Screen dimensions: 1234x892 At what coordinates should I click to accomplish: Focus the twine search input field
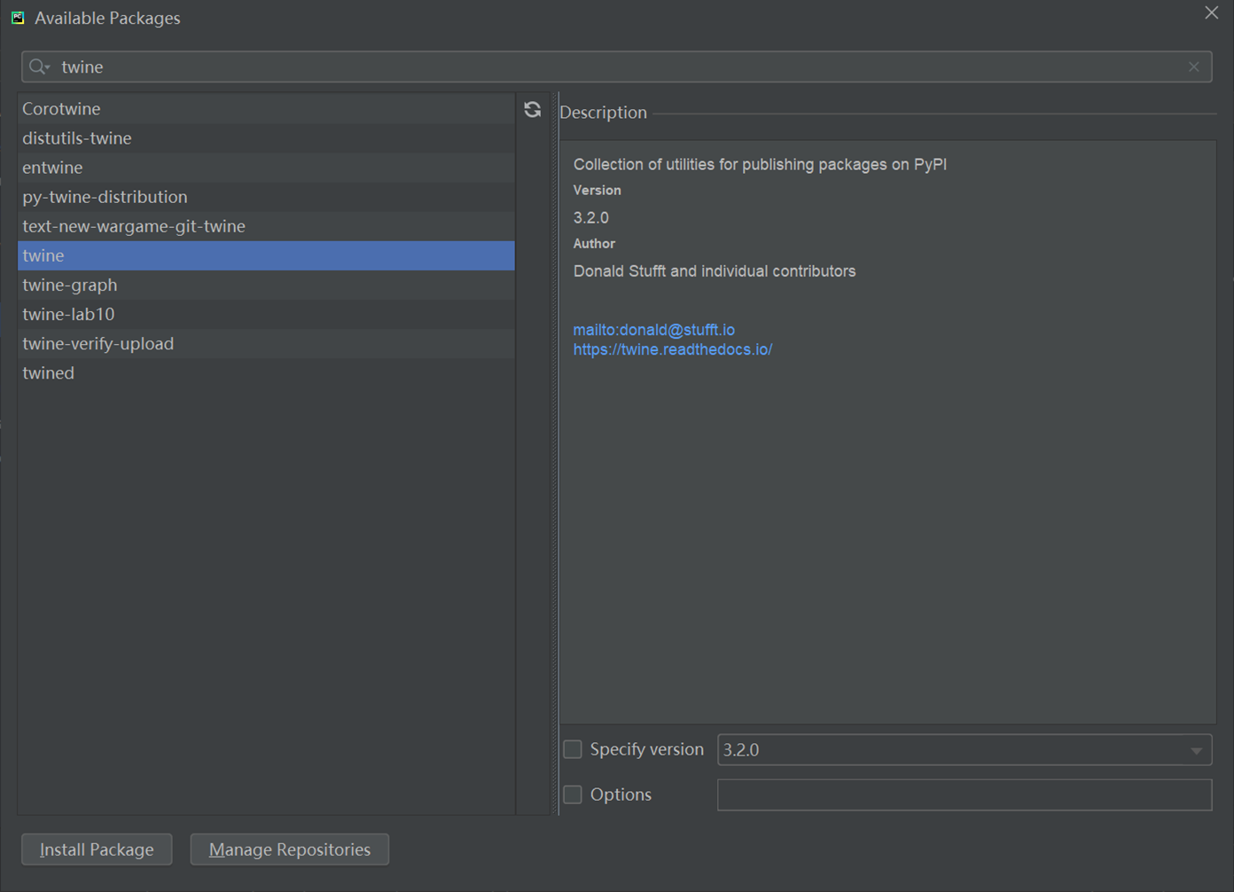click(617, 67)
